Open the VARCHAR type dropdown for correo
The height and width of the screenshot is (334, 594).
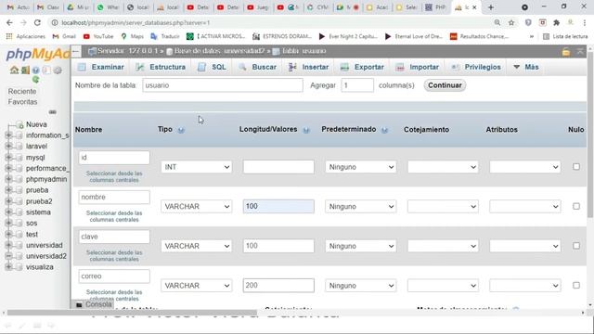(x=196, y=286)
